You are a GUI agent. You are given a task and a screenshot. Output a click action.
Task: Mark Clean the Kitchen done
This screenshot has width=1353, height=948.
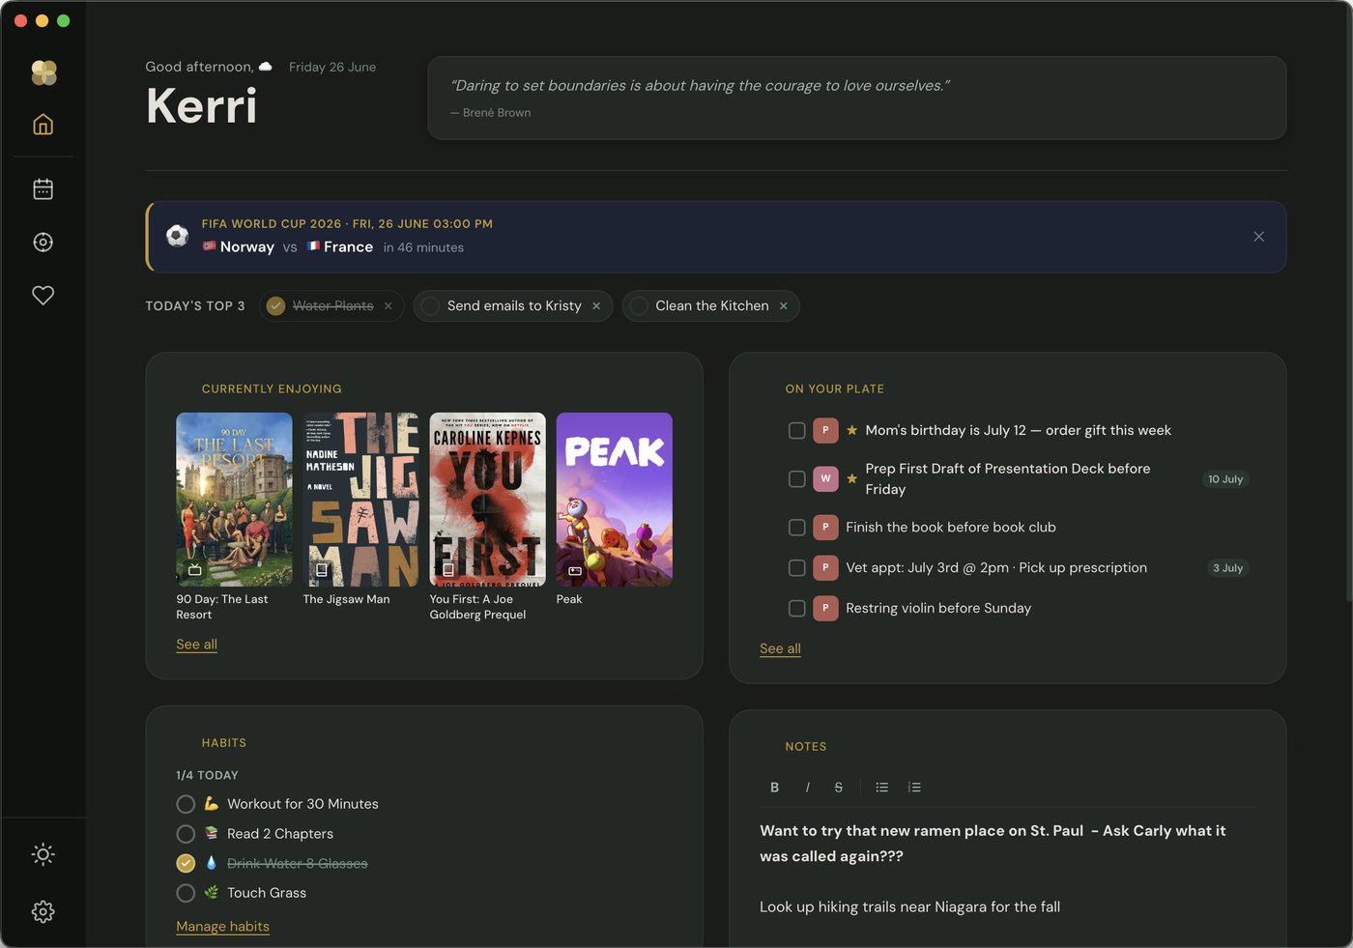coord(639,306)
